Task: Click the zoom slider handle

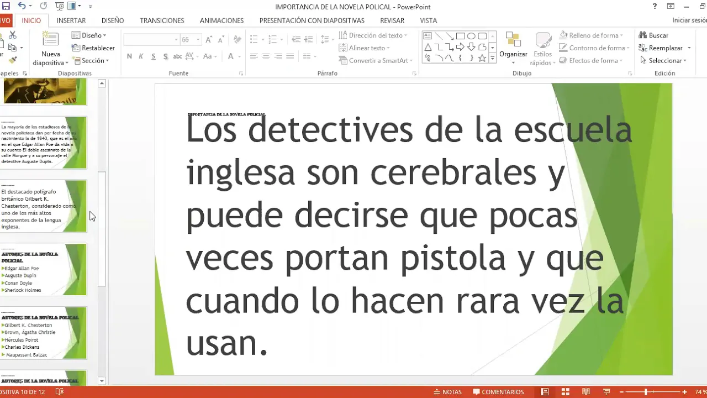Action: coord(646,392)
